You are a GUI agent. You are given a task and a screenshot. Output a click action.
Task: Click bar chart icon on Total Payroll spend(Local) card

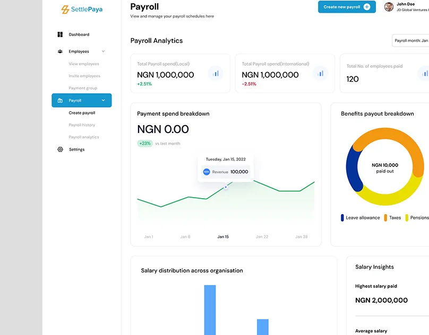coord(216,74)
